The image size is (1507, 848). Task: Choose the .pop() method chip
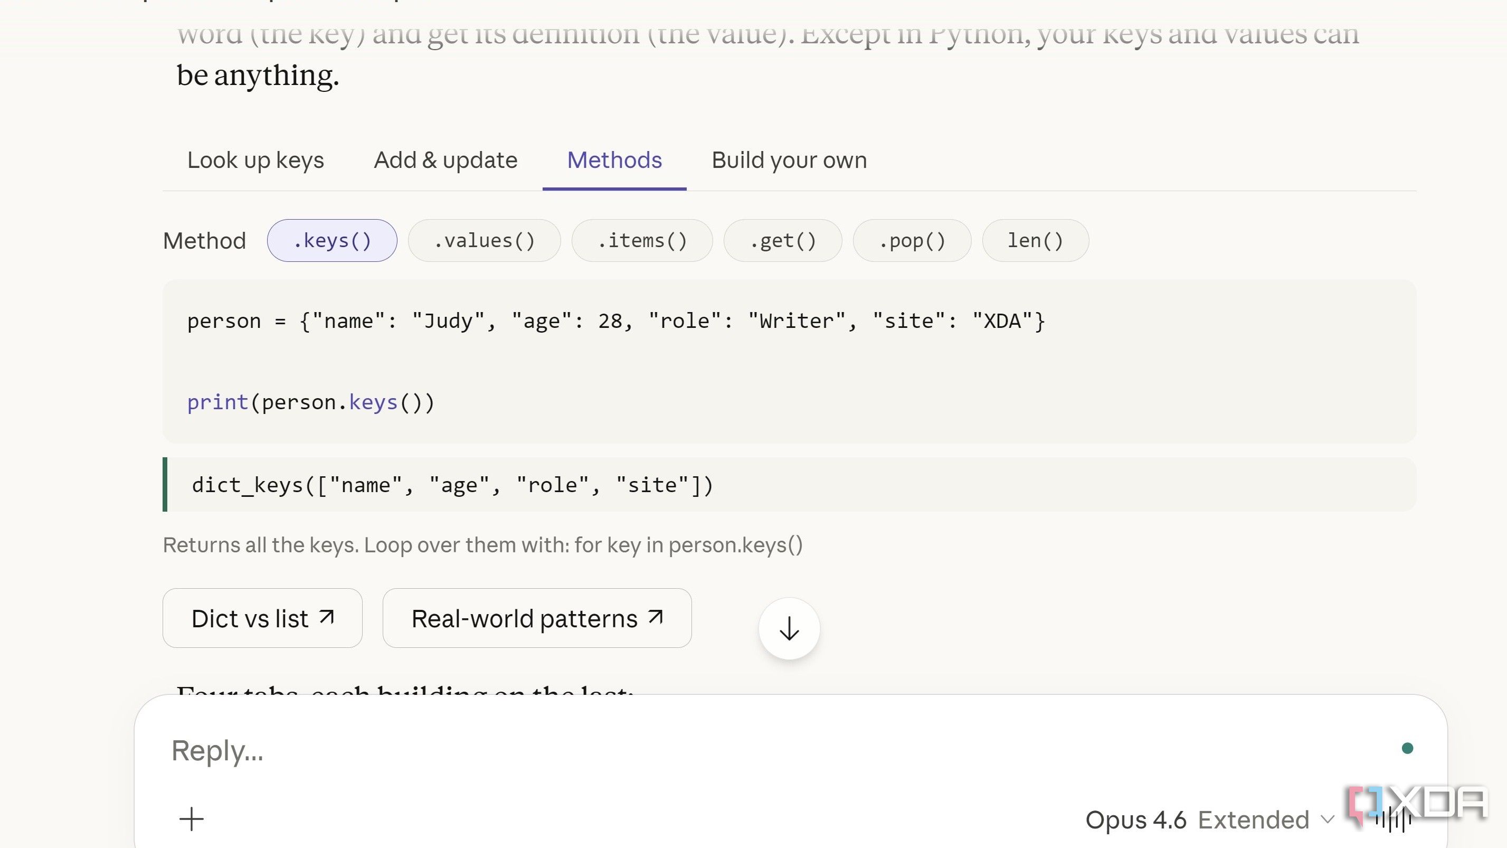point(912,241)
